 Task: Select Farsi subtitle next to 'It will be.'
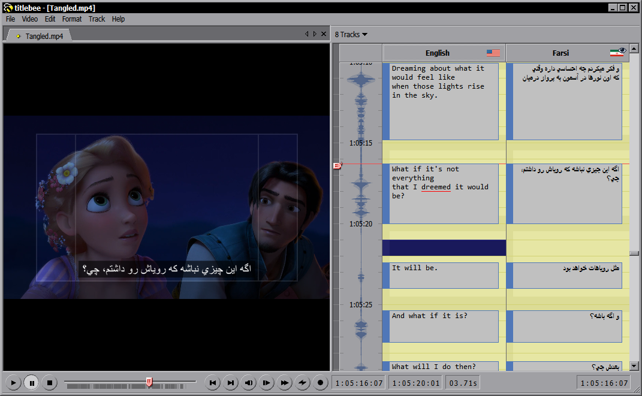pos(564,276)
